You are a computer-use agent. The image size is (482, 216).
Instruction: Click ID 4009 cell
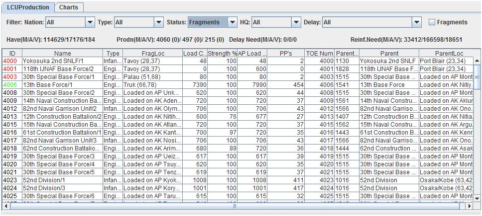[12, 101]
